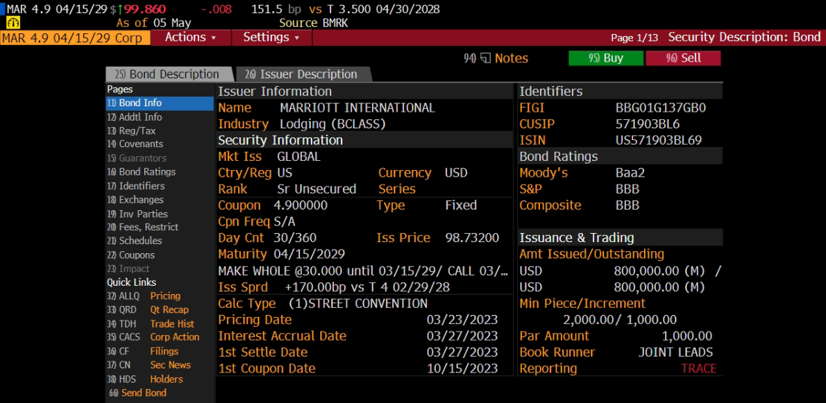This screenshot has width=826, height=403.
Task: Click the Book Runner JOINT LEADS value
Action: (675, 352)
